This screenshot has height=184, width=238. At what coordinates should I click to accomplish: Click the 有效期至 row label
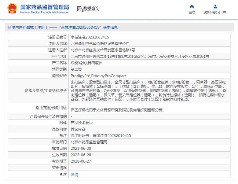(59, 161)
